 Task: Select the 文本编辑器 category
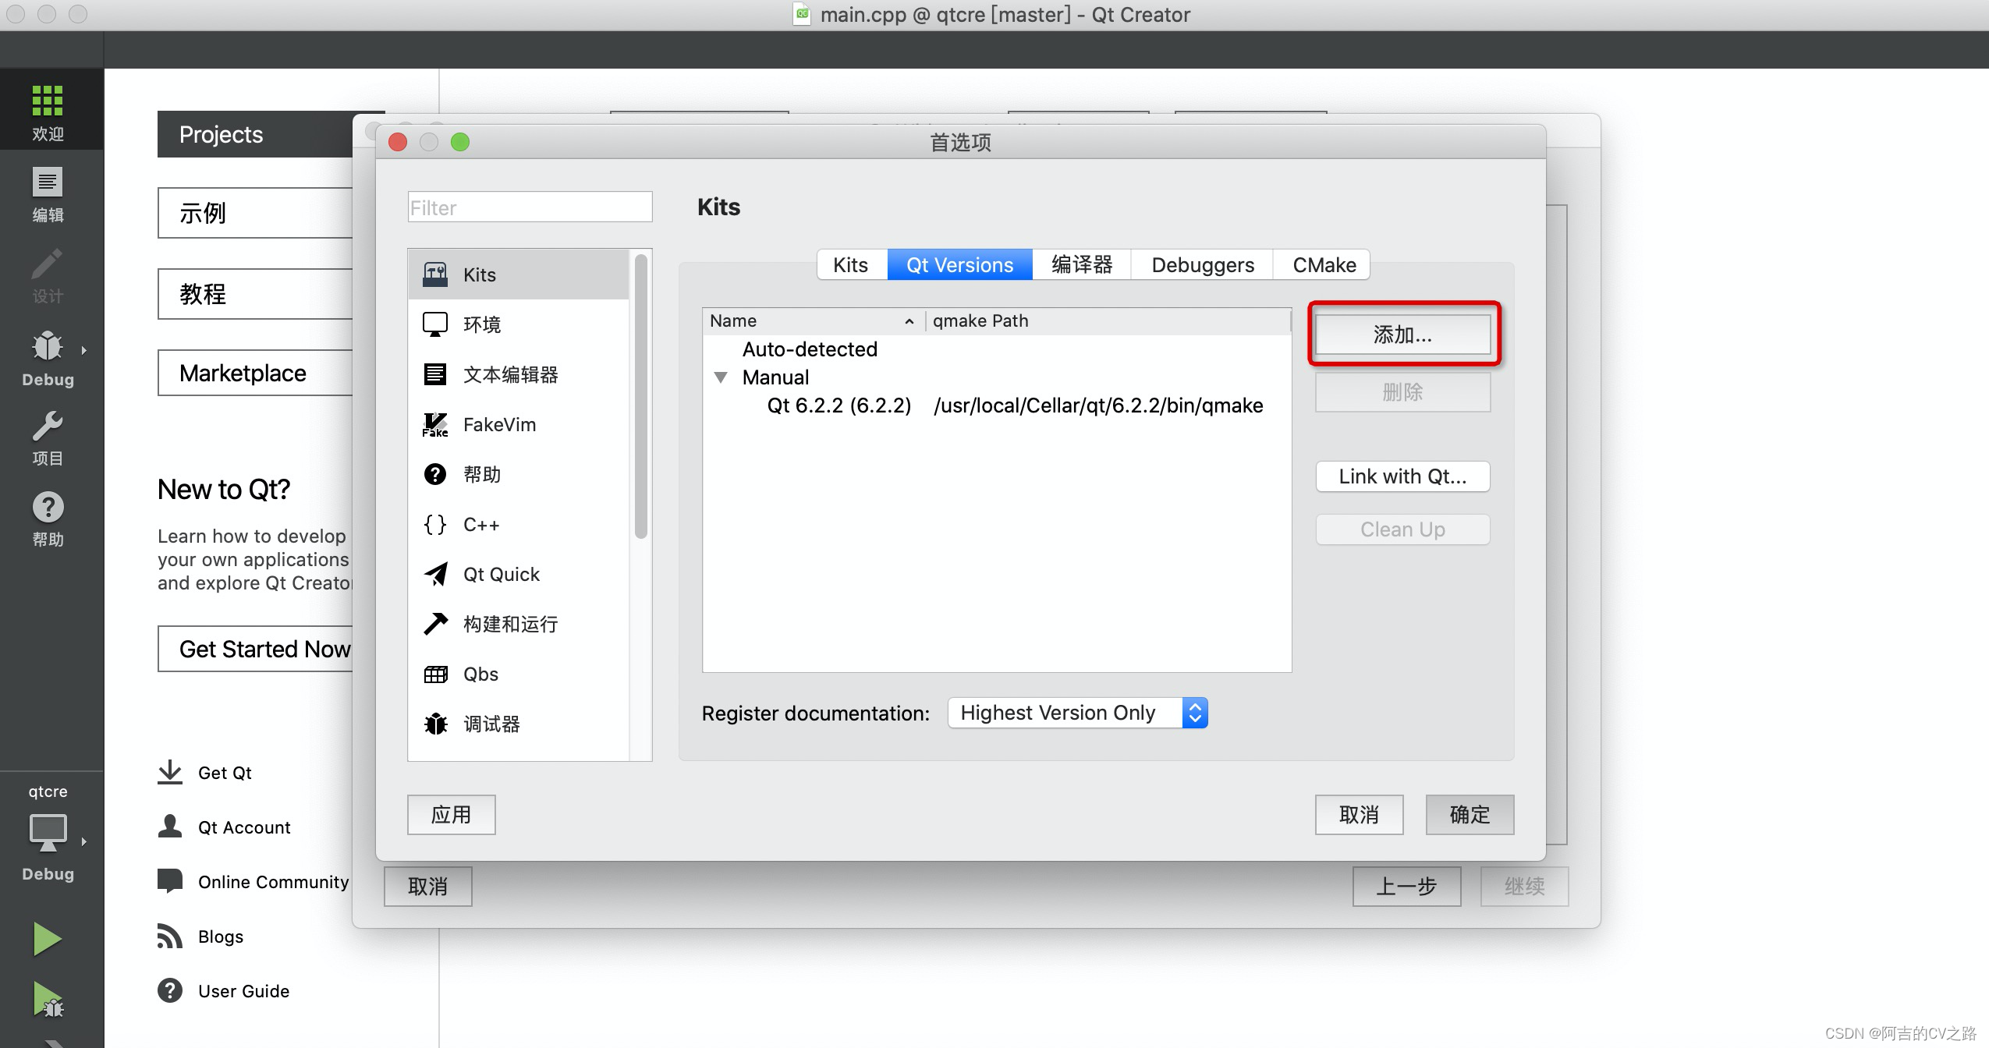(519, 375)
